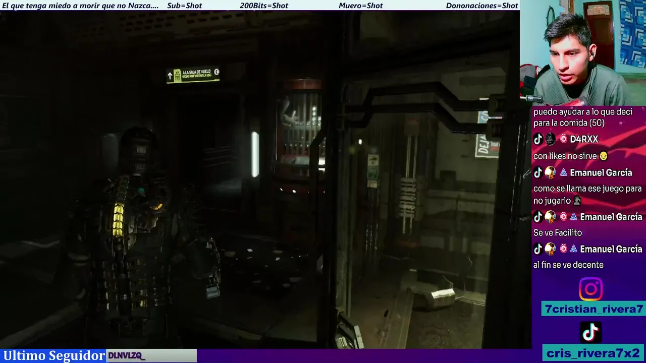
Task: Open avatar above "como se llama" message
Action: pyautogui.click(x=550, y=172)
